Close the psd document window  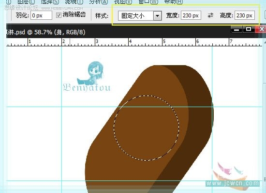261,29
